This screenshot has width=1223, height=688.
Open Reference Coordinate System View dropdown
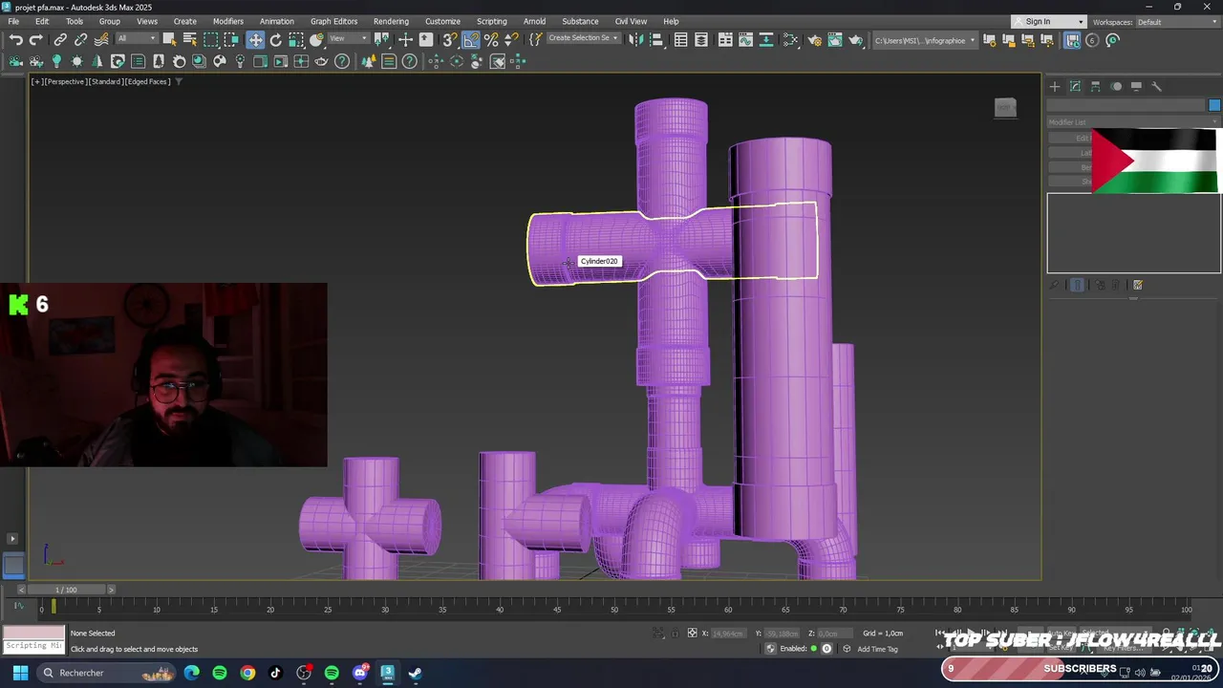click(349, 38)
